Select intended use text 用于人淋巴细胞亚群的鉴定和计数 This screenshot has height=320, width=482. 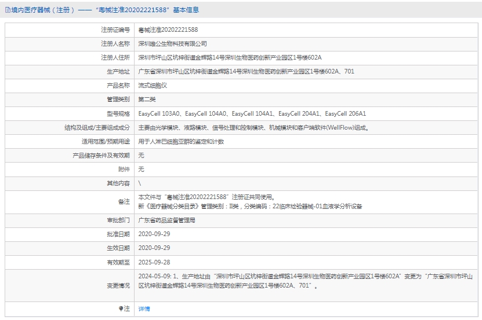(181, 141)
